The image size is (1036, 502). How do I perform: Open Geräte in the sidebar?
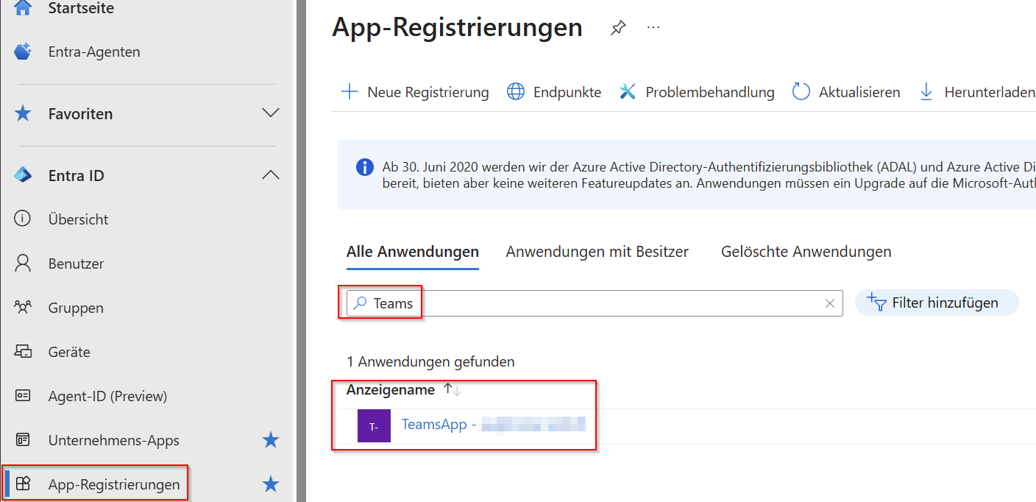(x=69, y=352)
